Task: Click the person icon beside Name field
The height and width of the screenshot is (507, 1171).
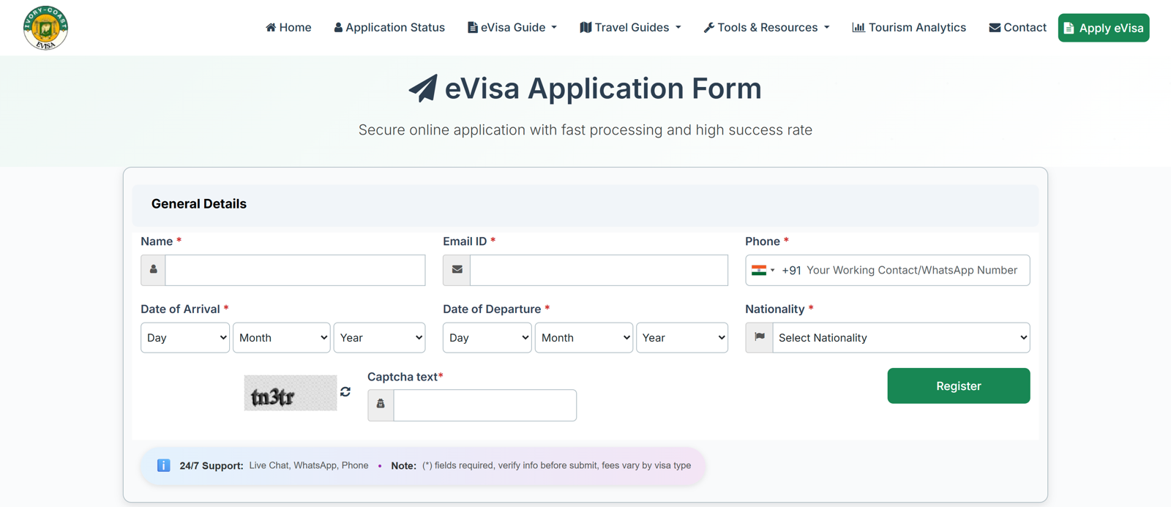Action: 153,270
